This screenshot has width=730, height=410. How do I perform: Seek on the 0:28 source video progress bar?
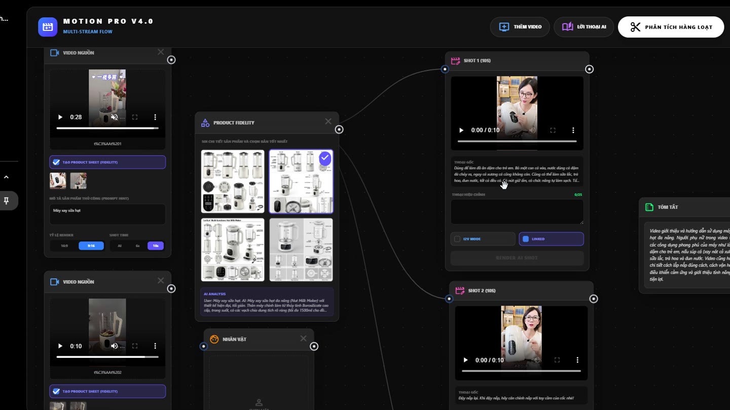(107, 128)
